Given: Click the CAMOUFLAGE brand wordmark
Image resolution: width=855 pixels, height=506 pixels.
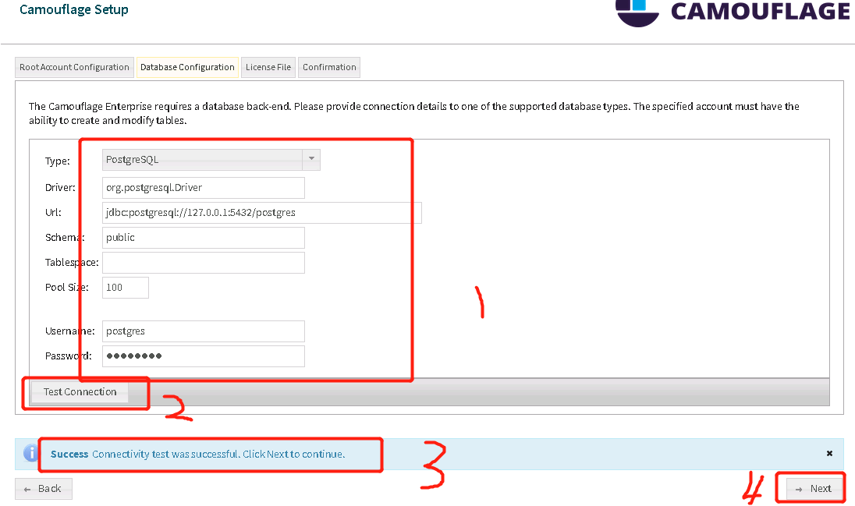Looking at the screenshot, I should (760, 12).
